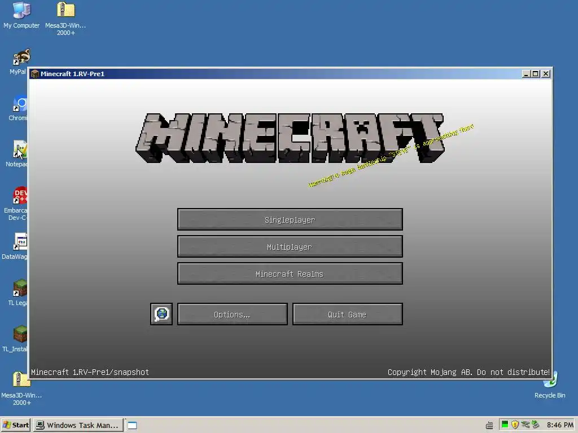Switch to Windows Task Manager taskbar button

[78, 425]
